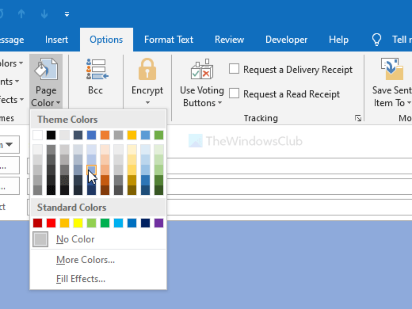Switch to the Help tab
The image size is (412, 309).
click(339, 40)
